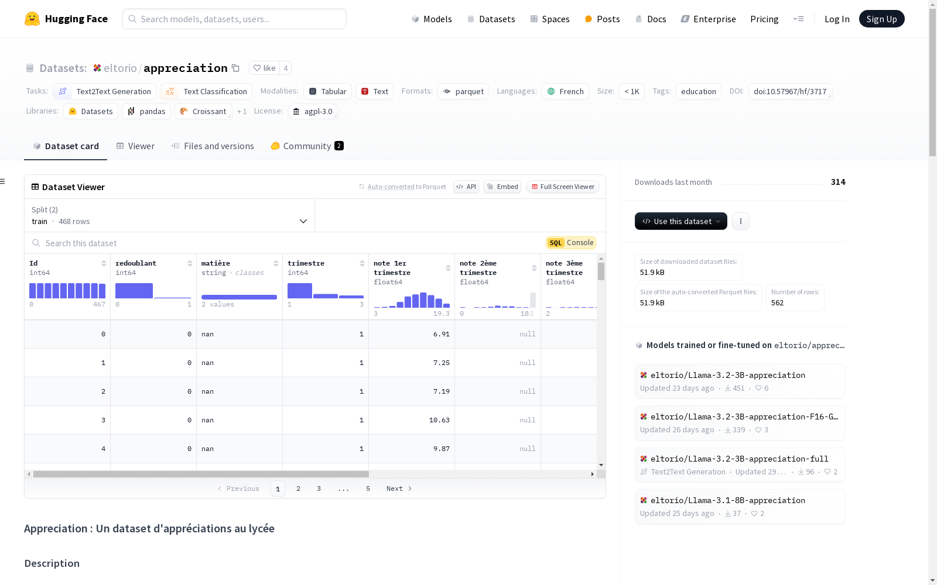This screenshot has height=585, width=937.
Task: Click the table vertical scrollbar thumb
Action: [x=601, y=271]
